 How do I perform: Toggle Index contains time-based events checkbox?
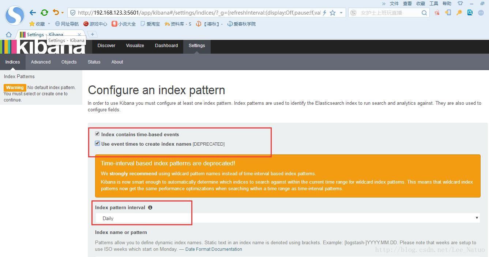pyautogui.click(x=97, y=134)
